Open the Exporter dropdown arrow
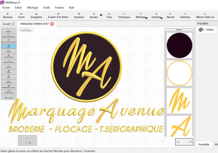This screenshot has height=153, width=218. click(x=162, y=18)
